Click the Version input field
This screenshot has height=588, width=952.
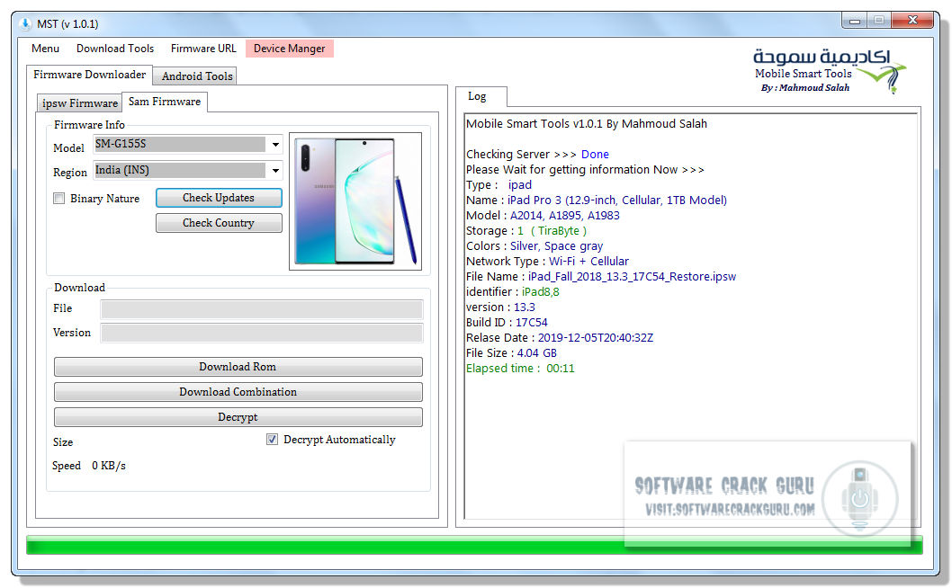(262, 334)
